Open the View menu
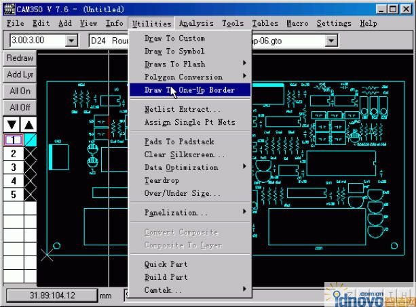Viewport: 416px width, 307px height. coord(89,23)
